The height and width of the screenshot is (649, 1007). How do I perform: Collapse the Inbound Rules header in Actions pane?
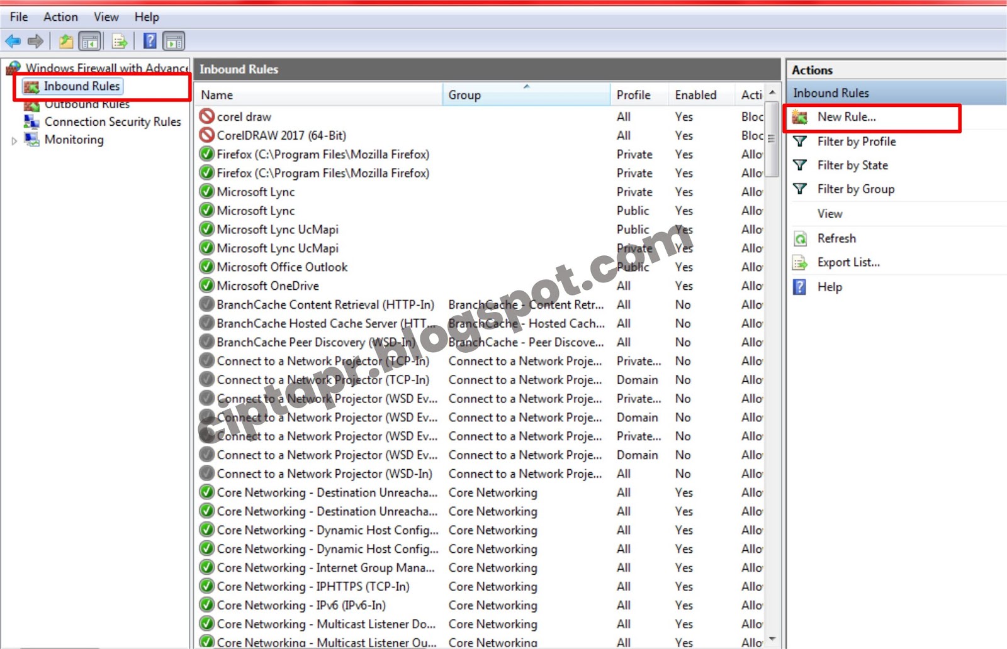coord(897,93)
